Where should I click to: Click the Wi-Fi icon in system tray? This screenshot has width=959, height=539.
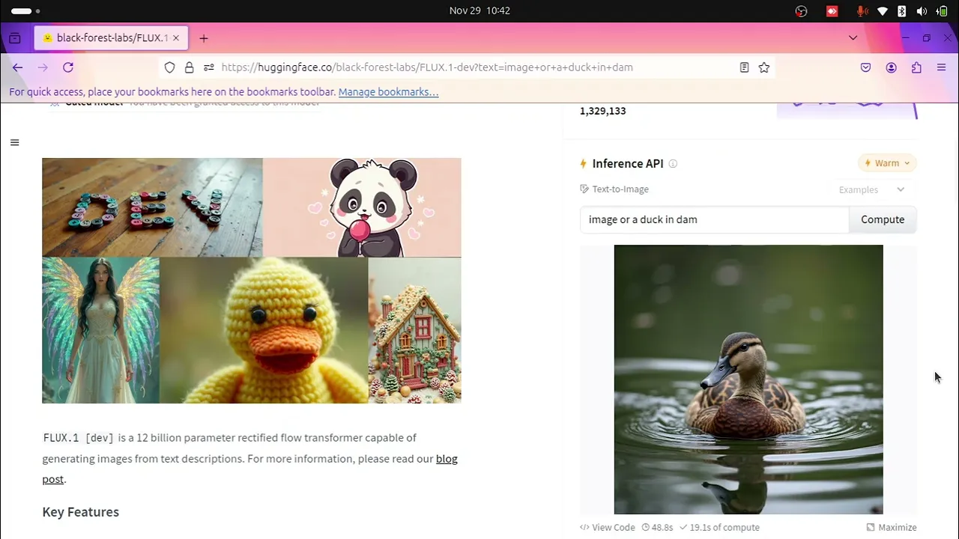point(883,11)
